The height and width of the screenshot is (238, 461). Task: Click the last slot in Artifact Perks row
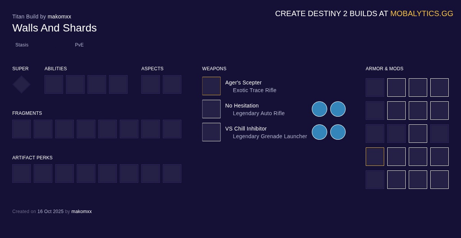click(x=172, y=174)
